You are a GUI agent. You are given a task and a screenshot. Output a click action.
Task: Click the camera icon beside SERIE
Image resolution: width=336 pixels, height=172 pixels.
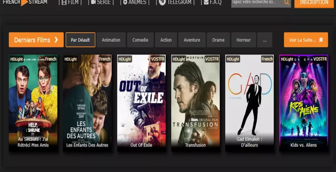coord(93,2)
